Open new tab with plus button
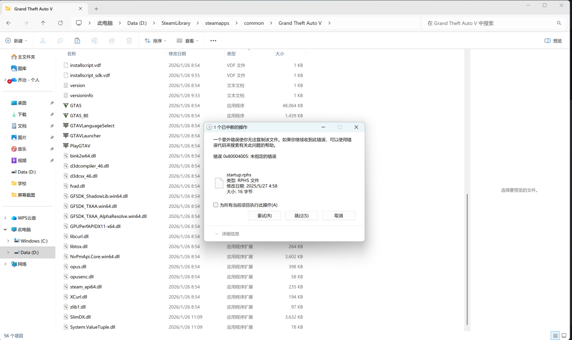The height and width of the screenshot is (340, 572). pyautogui.click(x=96, y=9)
